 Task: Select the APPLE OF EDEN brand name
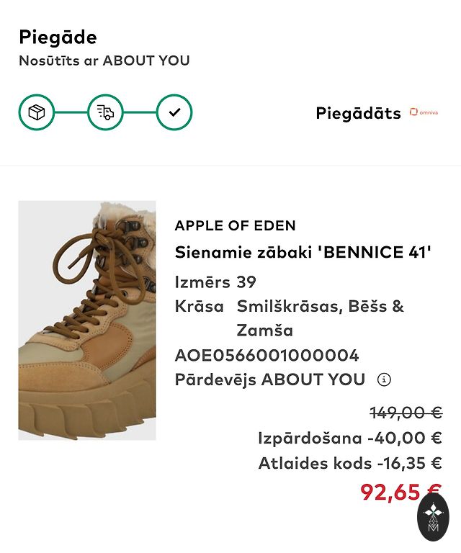pos(235,225)
